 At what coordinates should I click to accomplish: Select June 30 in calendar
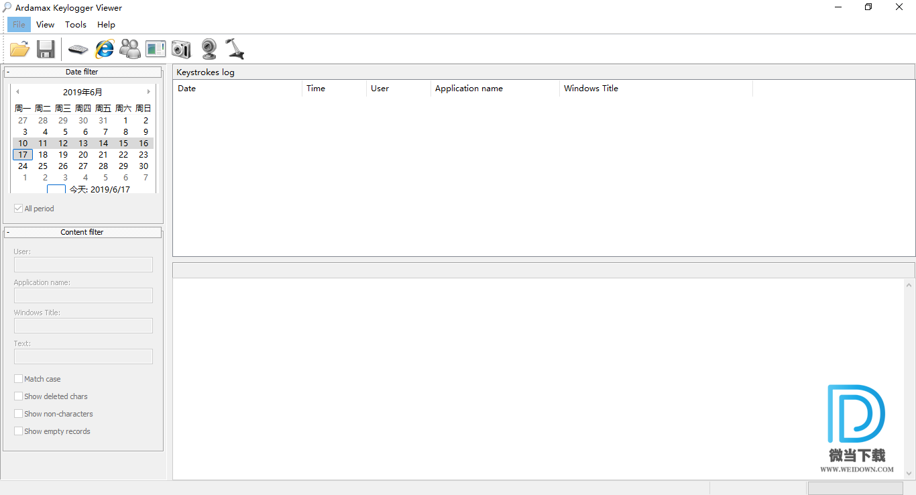click(x=144, y=166)
